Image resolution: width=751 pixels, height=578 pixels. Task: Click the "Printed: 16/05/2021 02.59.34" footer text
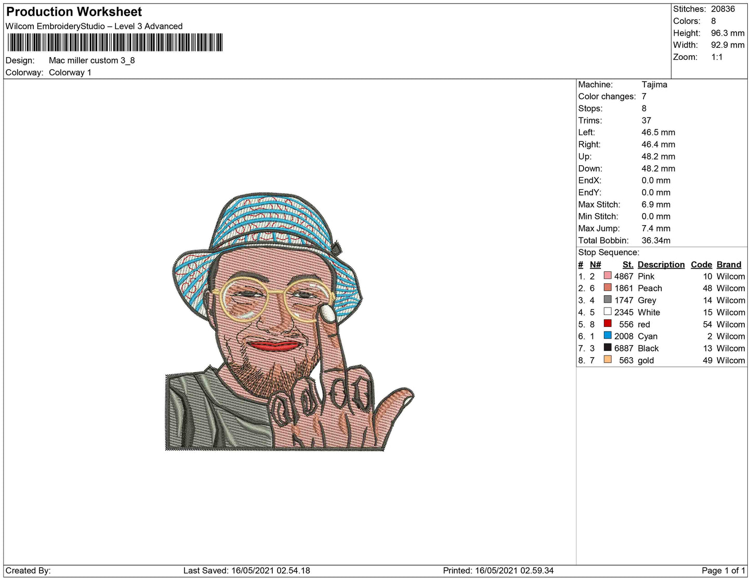pyautogui.click(x=498, y=570)
